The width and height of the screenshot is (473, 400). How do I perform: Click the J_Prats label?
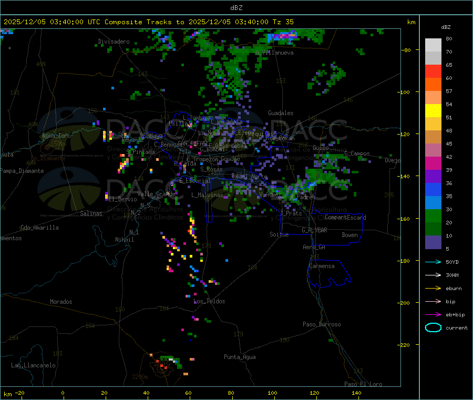pos(291,213)
